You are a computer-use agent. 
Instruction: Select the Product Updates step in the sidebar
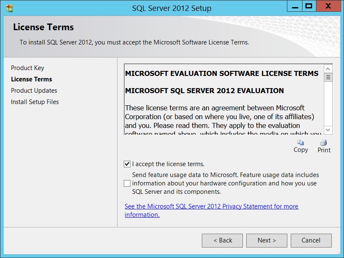tap(34, 90)
